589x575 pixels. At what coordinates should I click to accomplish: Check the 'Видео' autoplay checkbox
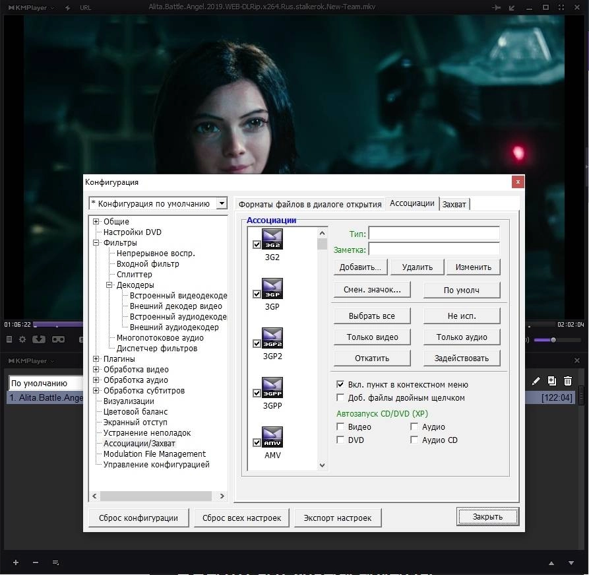click(x=340, y=426)
